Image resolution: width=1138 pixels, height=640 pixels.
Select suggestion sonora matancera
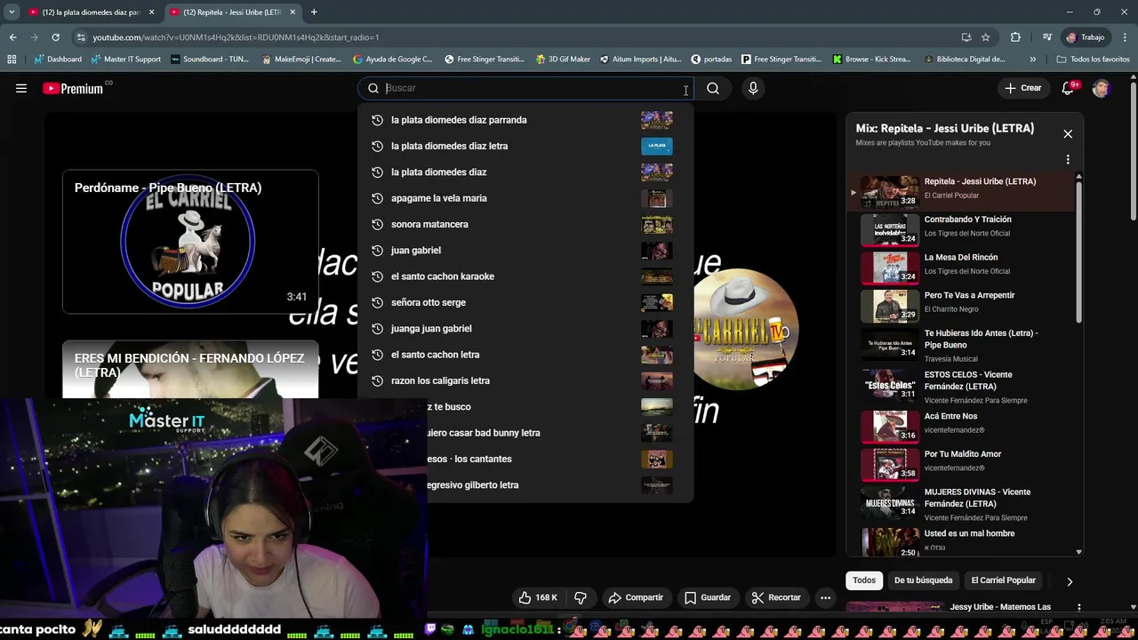(x=525, y=224)
